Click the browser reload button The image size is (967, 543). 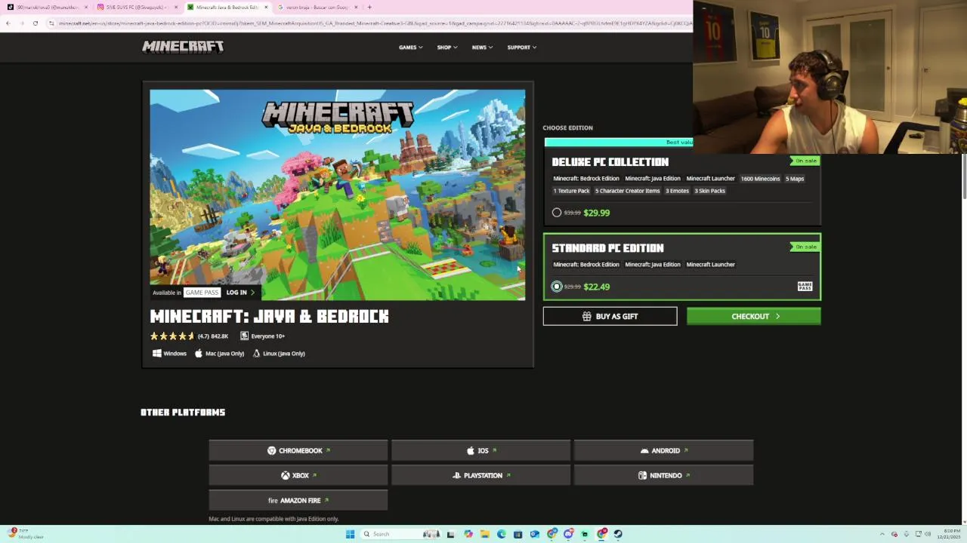pos(35,23)
